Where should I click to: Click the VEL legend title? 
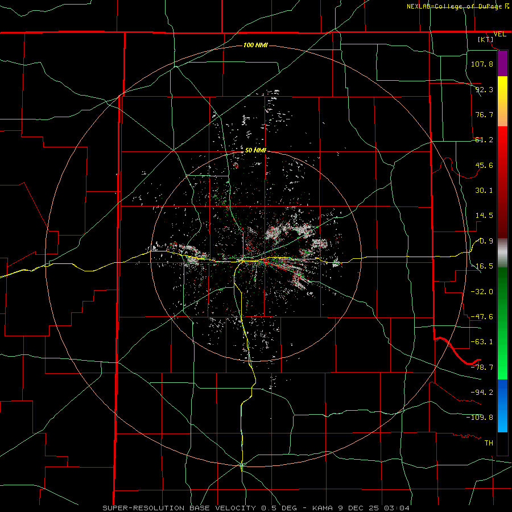tap(500, 34)
